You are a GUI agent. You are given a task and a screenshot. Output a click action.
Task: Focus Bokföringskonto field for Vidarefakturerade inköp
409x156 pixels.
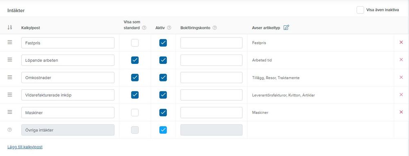[x=211, y=95]
